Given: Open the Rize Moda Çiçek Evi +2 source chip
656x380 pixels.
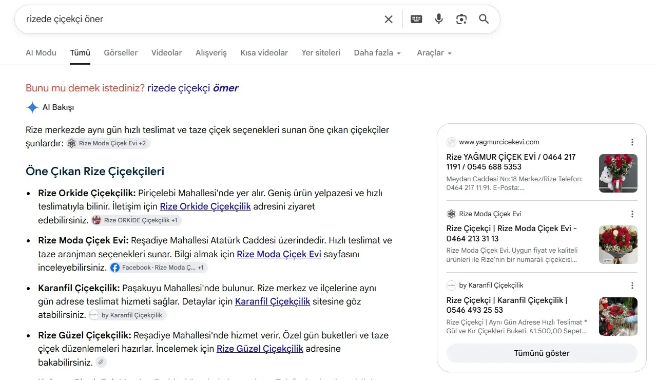Looking at the screenshot, I should point(108,143).
